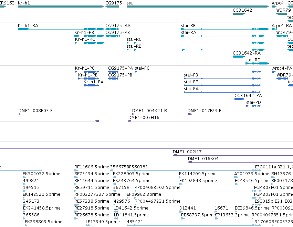The width and height of the screenshot is (293, 227).
Task: Select transcript stai-RE
Action: click(x=196, y=50)
